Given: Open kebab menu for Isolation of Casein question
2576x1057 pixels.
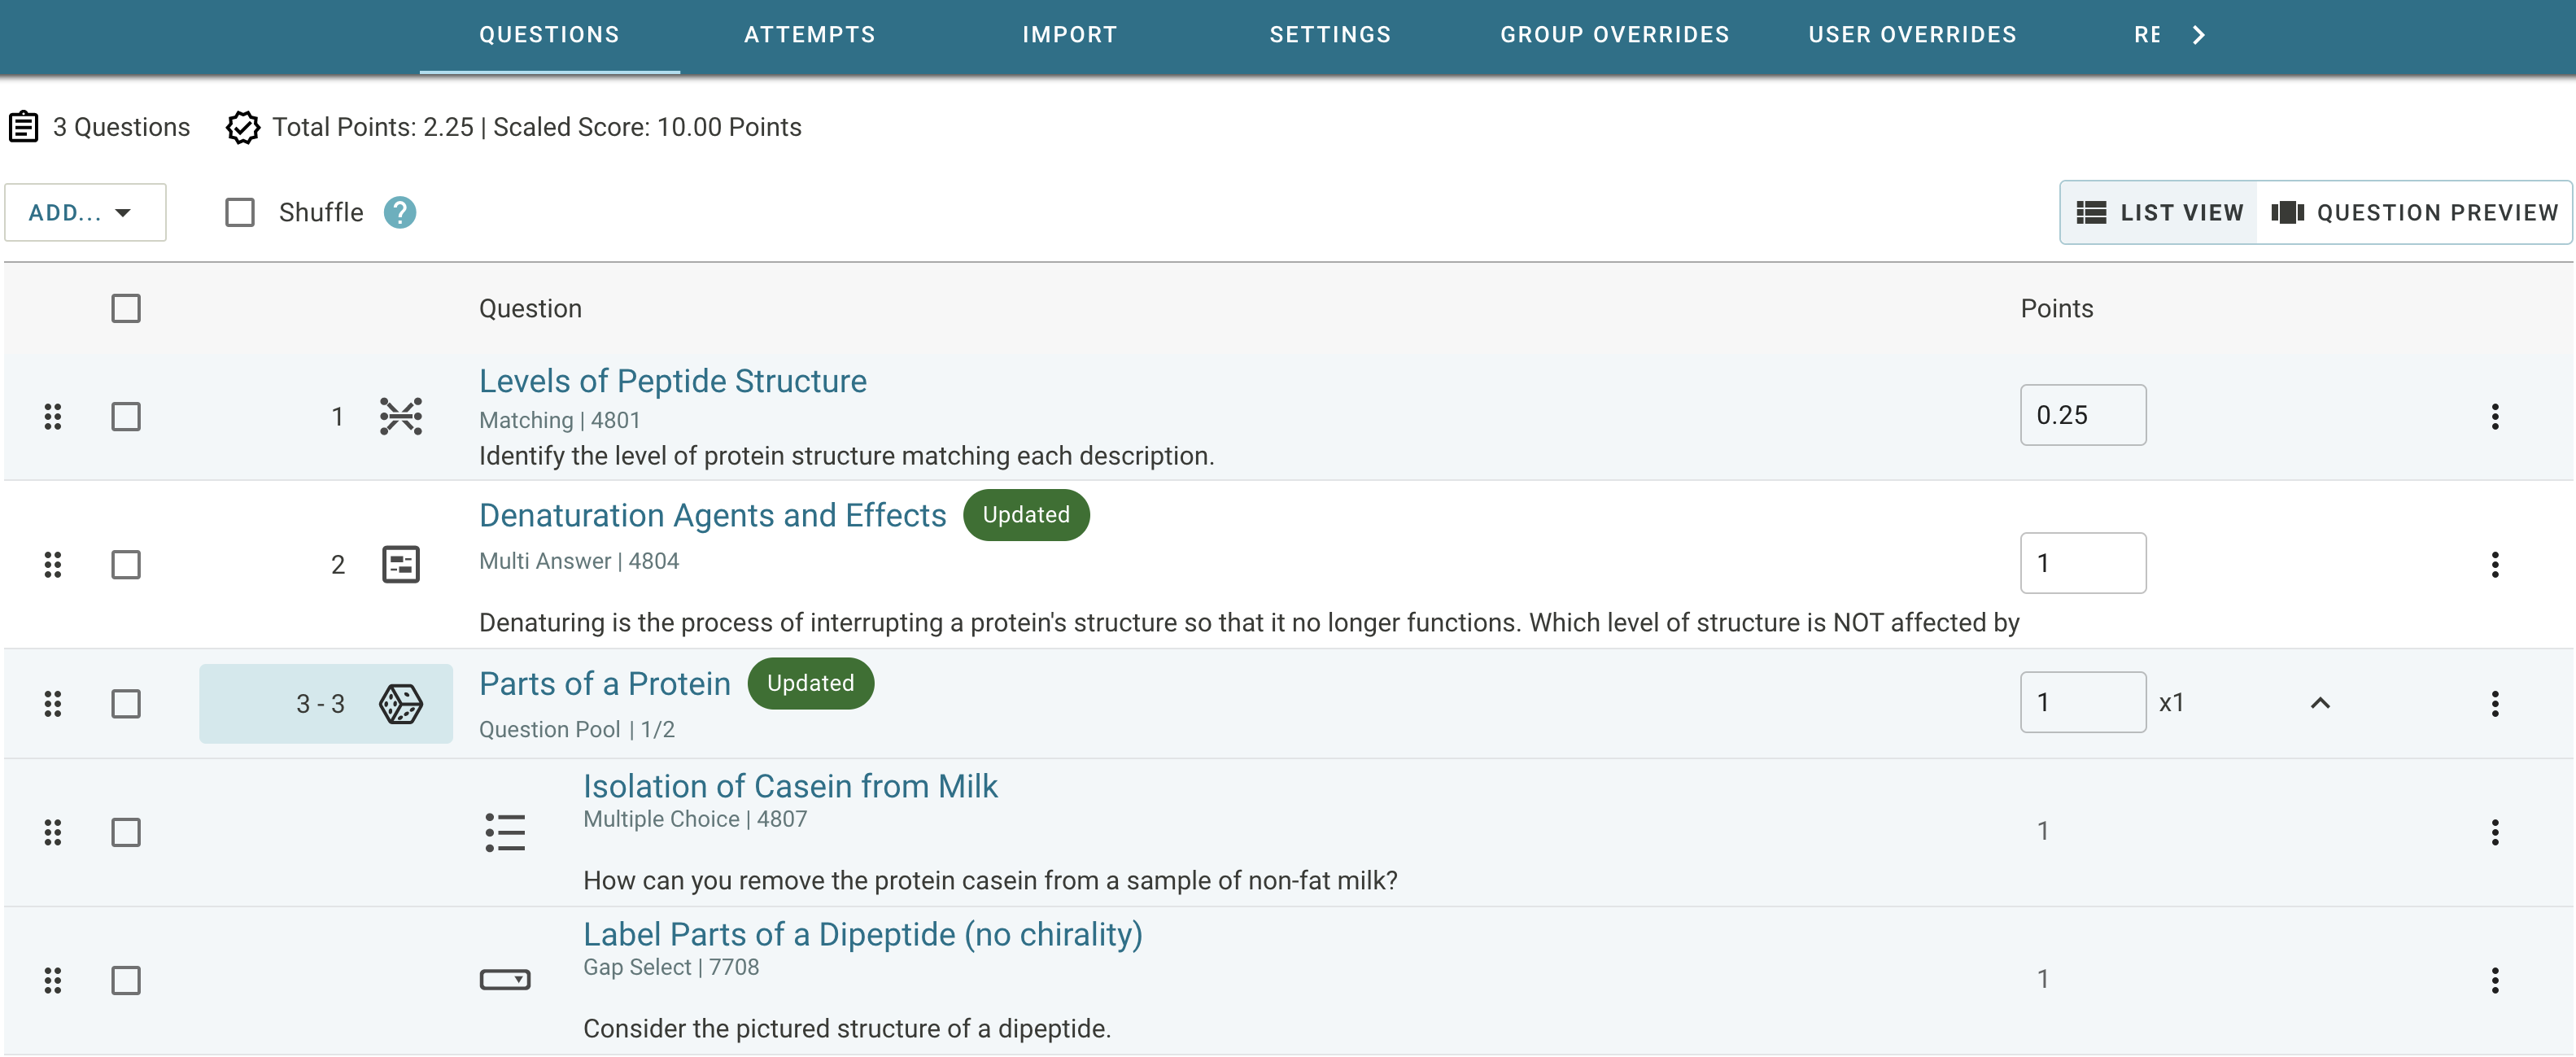Looking at the screenshot, I should (x=2494, y=832).
